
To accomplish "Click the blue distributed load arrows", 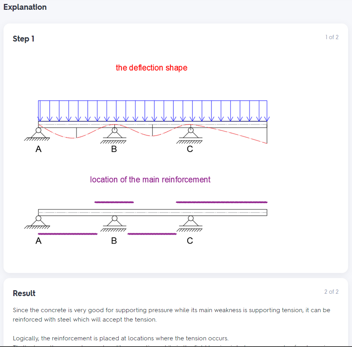I will point(153,111).
